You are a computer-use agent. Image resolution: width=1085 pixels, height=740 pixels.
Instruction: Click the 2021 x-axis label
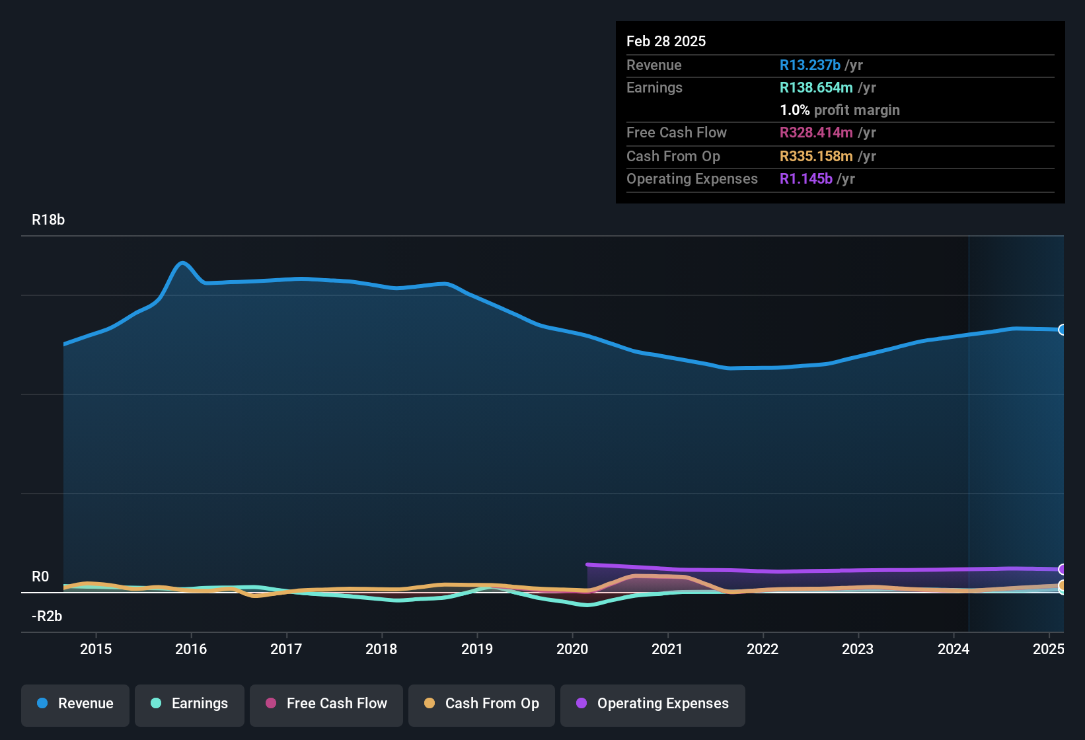pyautogui.click(x=667, y=649)
